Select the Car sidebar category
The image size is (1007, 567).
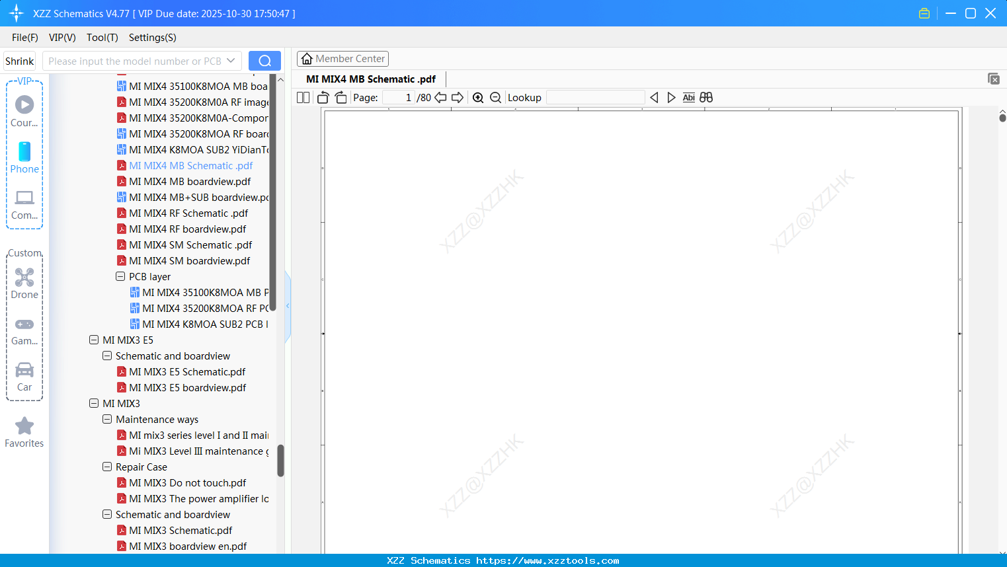coord(24,377)
